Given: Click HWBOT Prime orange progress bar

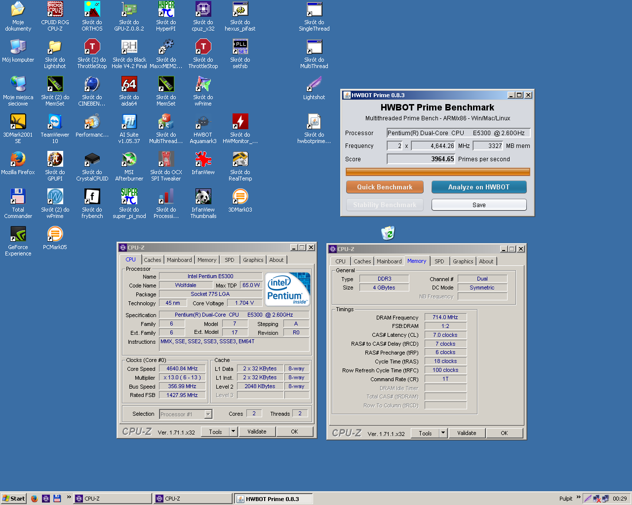Looking at the screenshot, I should pyautogui.click(x=437, y=172).
